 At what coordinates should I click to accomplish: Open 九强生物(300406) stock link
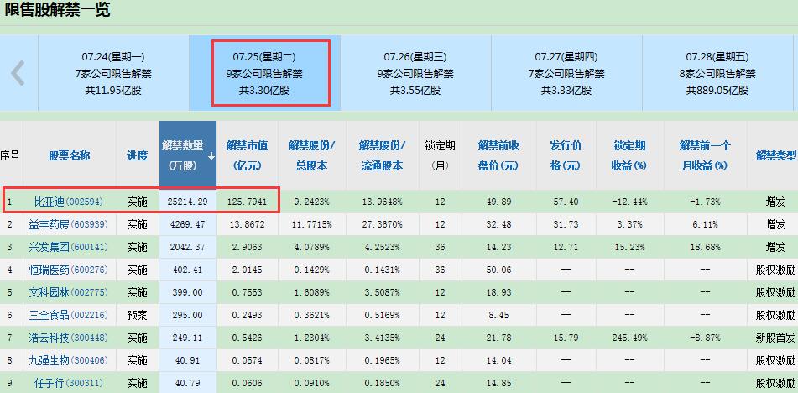[x=68, y=360]
